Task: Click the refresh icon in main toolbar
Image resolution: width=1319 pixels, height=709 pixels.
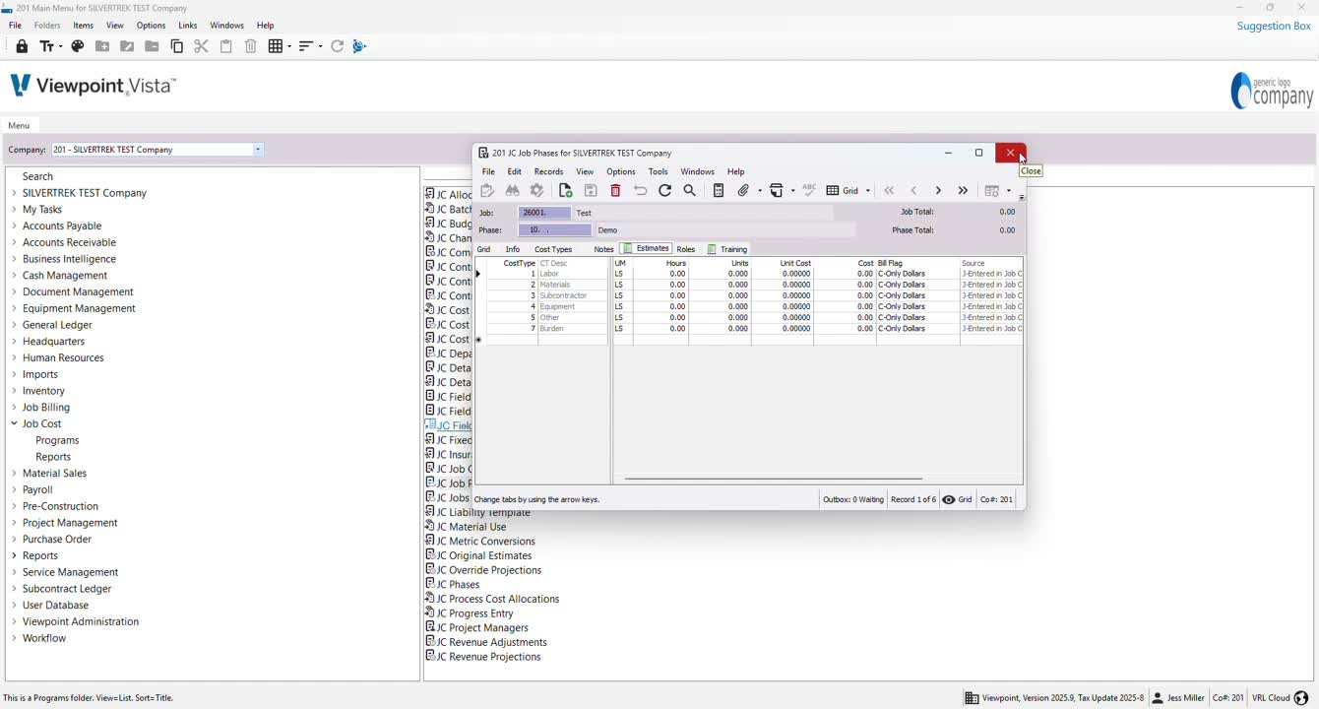Action: 338,46
